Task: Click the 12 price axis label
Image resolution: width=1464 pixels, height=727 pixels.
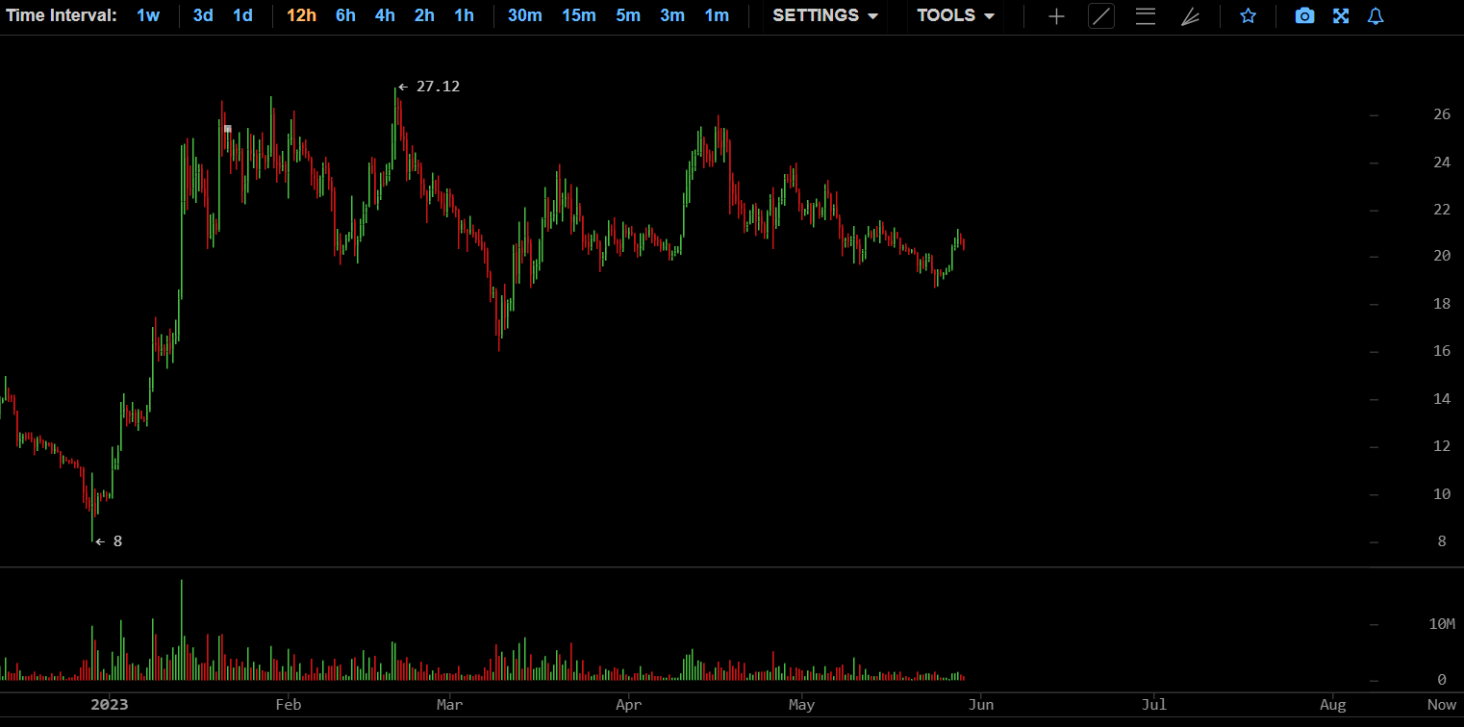Action: 1441,446
